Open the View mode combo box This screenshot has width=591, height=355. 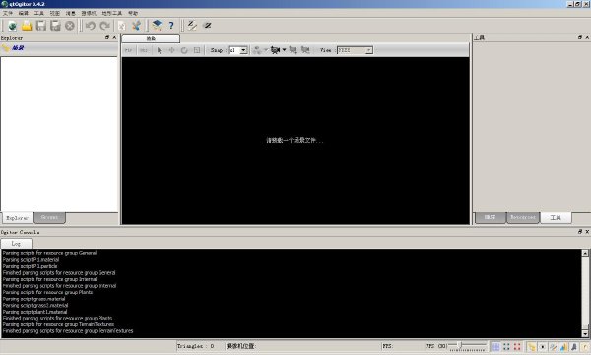tap(355, 50)
